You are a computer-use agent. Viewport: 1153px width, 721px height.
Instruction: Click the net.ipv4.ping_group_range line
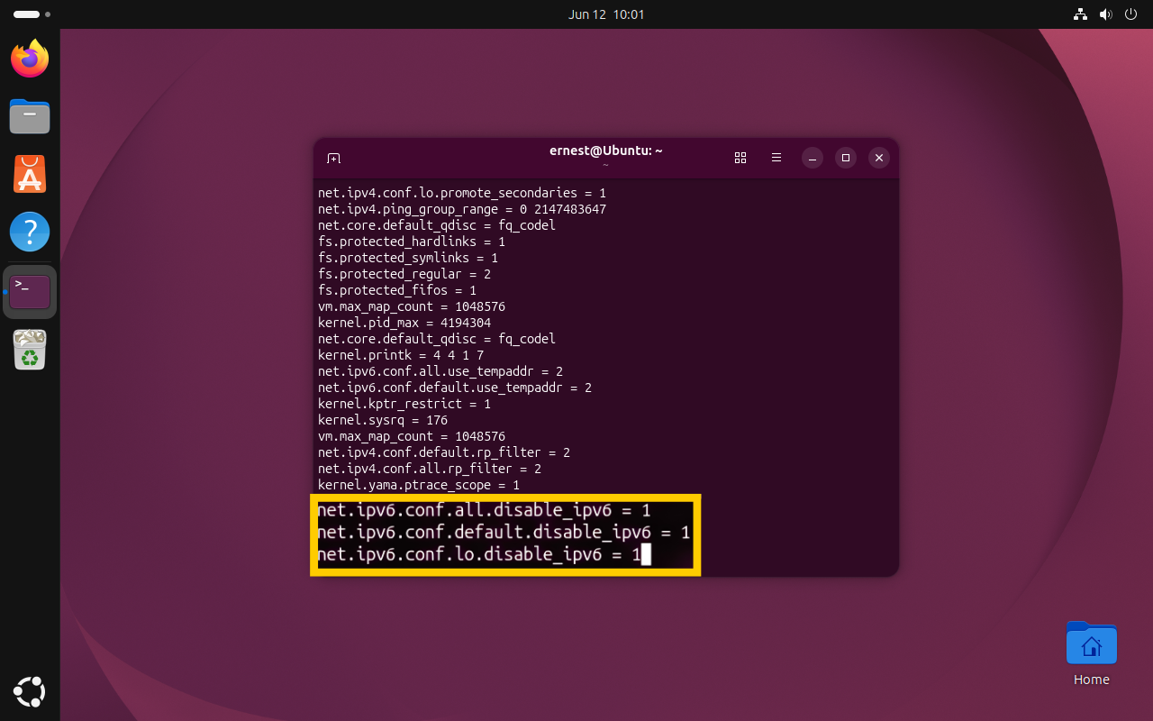click(x=462, y=209)
